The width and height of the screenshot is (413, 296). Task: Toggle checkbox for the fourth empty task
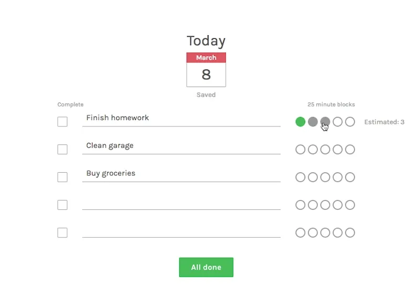[63, 205]
